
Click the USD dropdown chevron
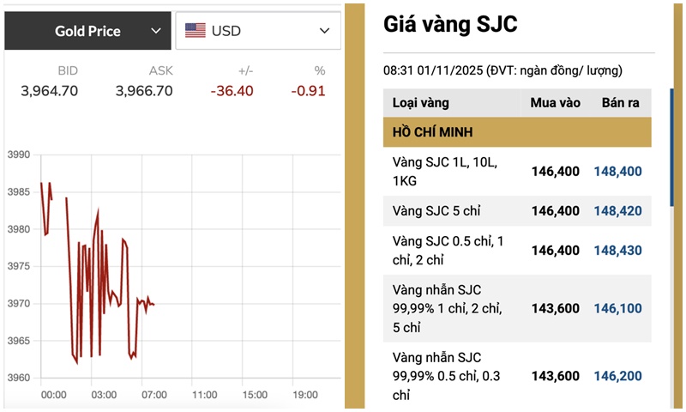(x=324, y=31)
